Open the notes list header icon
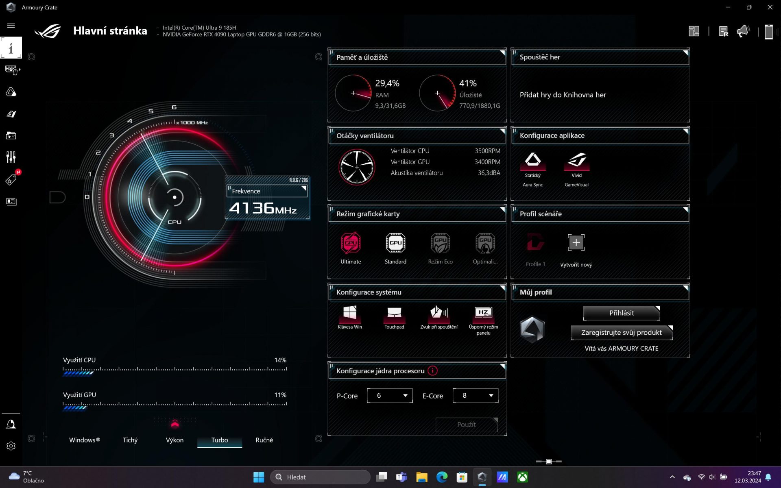This screenshot has height=488, width=781. click(723, 31)
